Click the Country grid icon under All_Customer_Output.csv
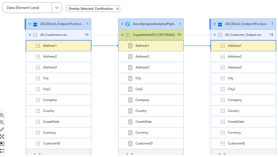The image size is (278, 157). coord(223,111)
